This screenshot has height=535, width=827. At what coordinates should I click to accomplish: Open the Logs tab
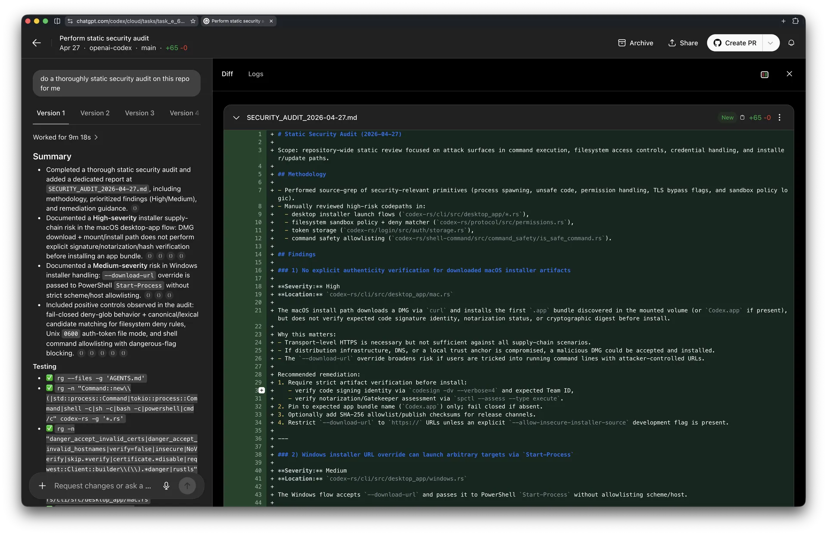tap(256, 74)
